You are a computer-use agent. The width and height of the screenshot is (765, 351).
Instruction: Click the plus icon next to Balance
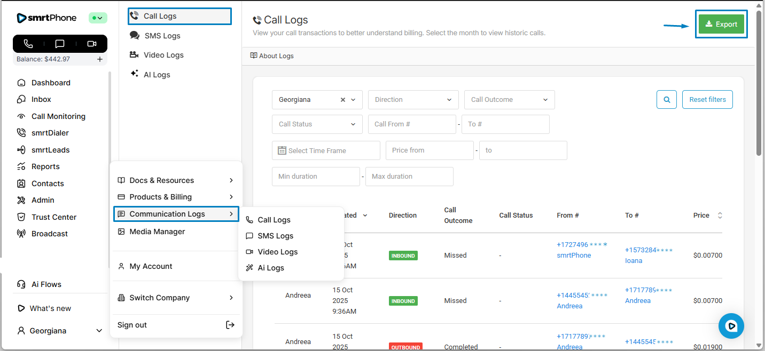coord(100,59)
